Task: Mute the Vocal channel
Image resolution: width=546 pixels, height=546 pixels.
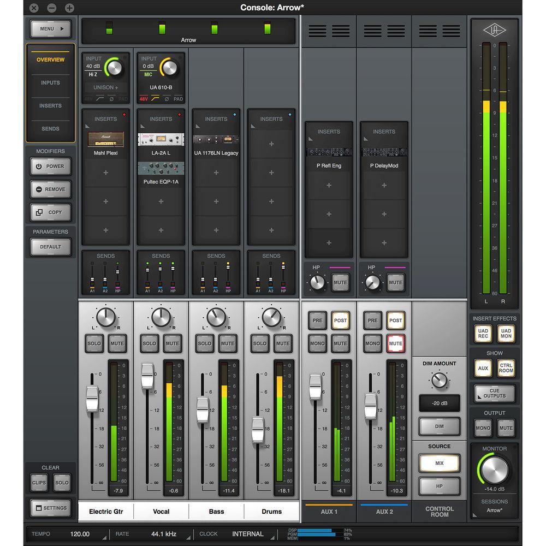Action: point(173,343)
